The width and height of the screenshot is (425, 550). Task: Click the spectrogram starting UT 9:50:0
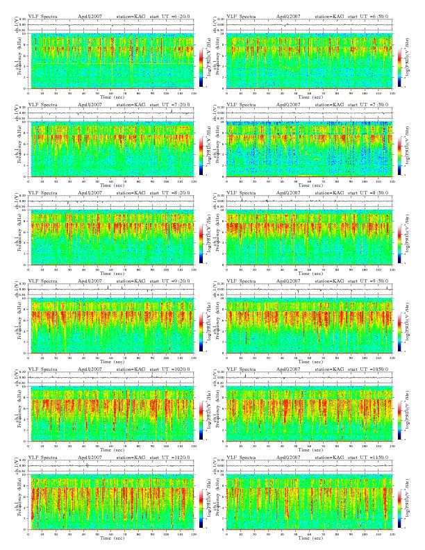coord(309,326)
